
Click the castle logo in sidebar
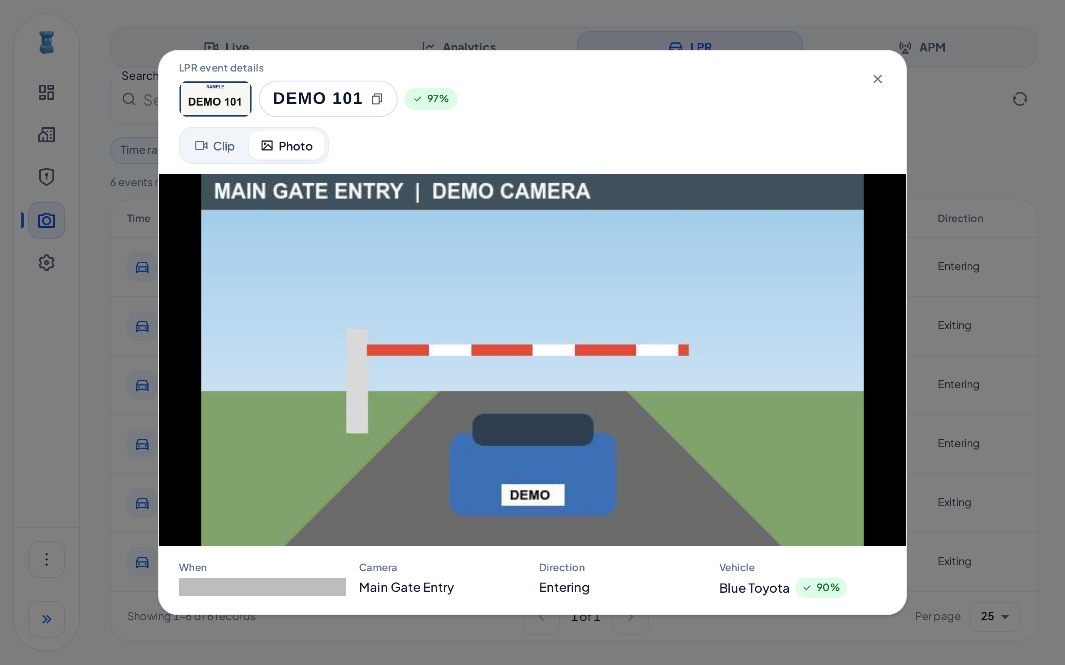[x=47, y=42]
